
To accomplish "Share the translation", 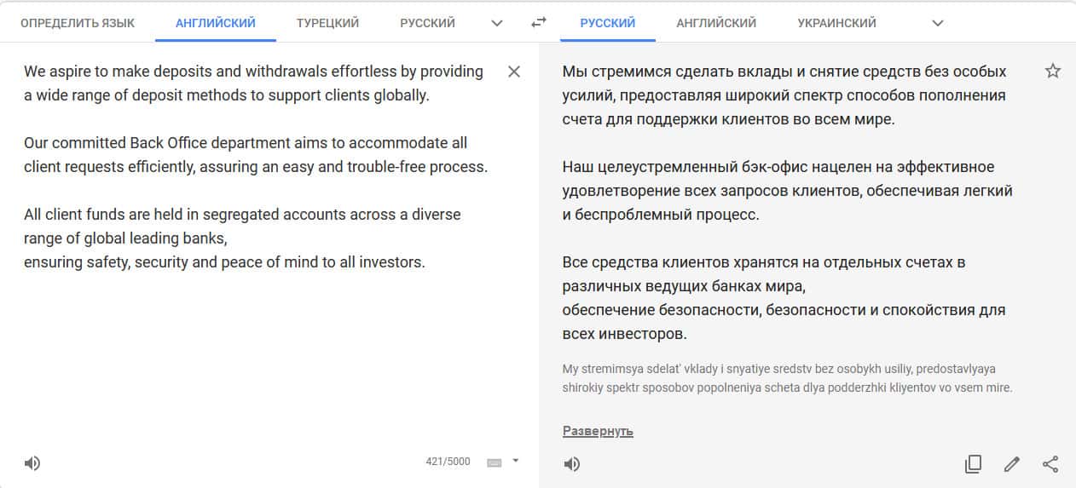I will click(1050, 464).
